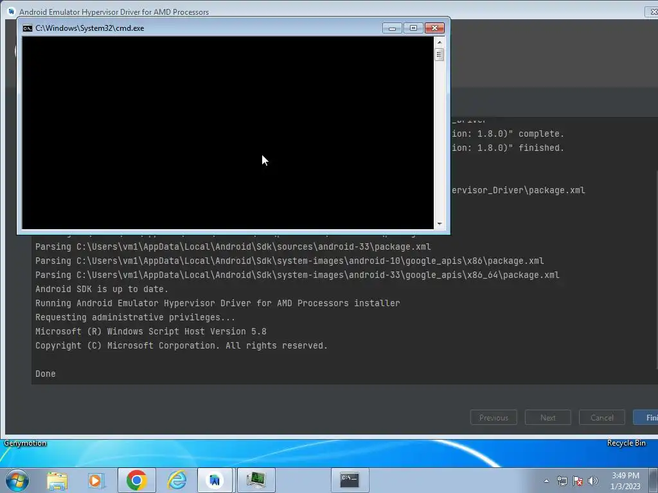Select the cmd.exe taskbar button

click(x=350, y=480)
